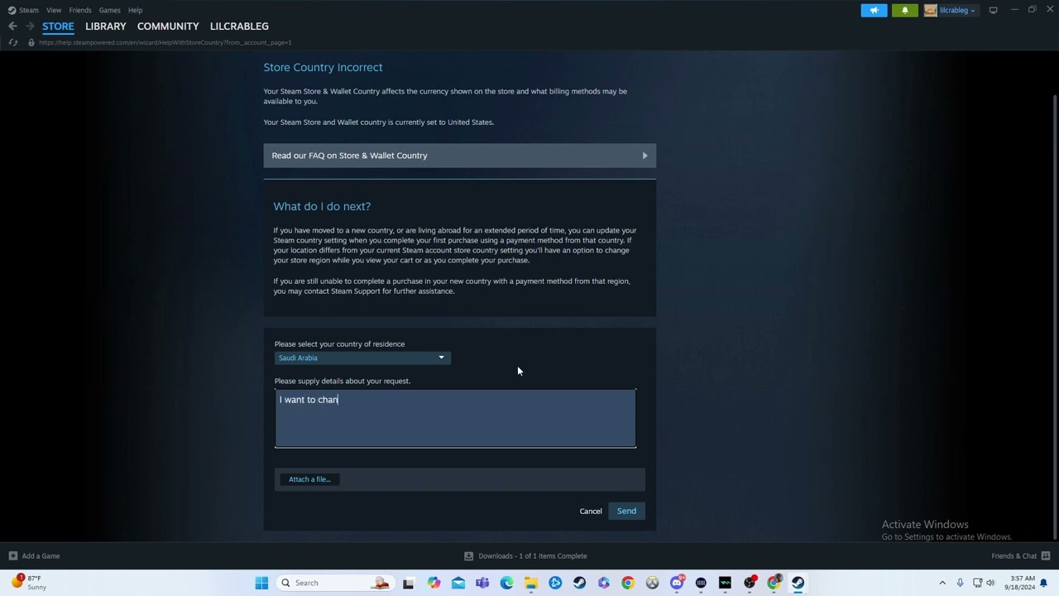Click the Steam logo menu
Viewport: 1059px width, 596px height.
(23, 10)
